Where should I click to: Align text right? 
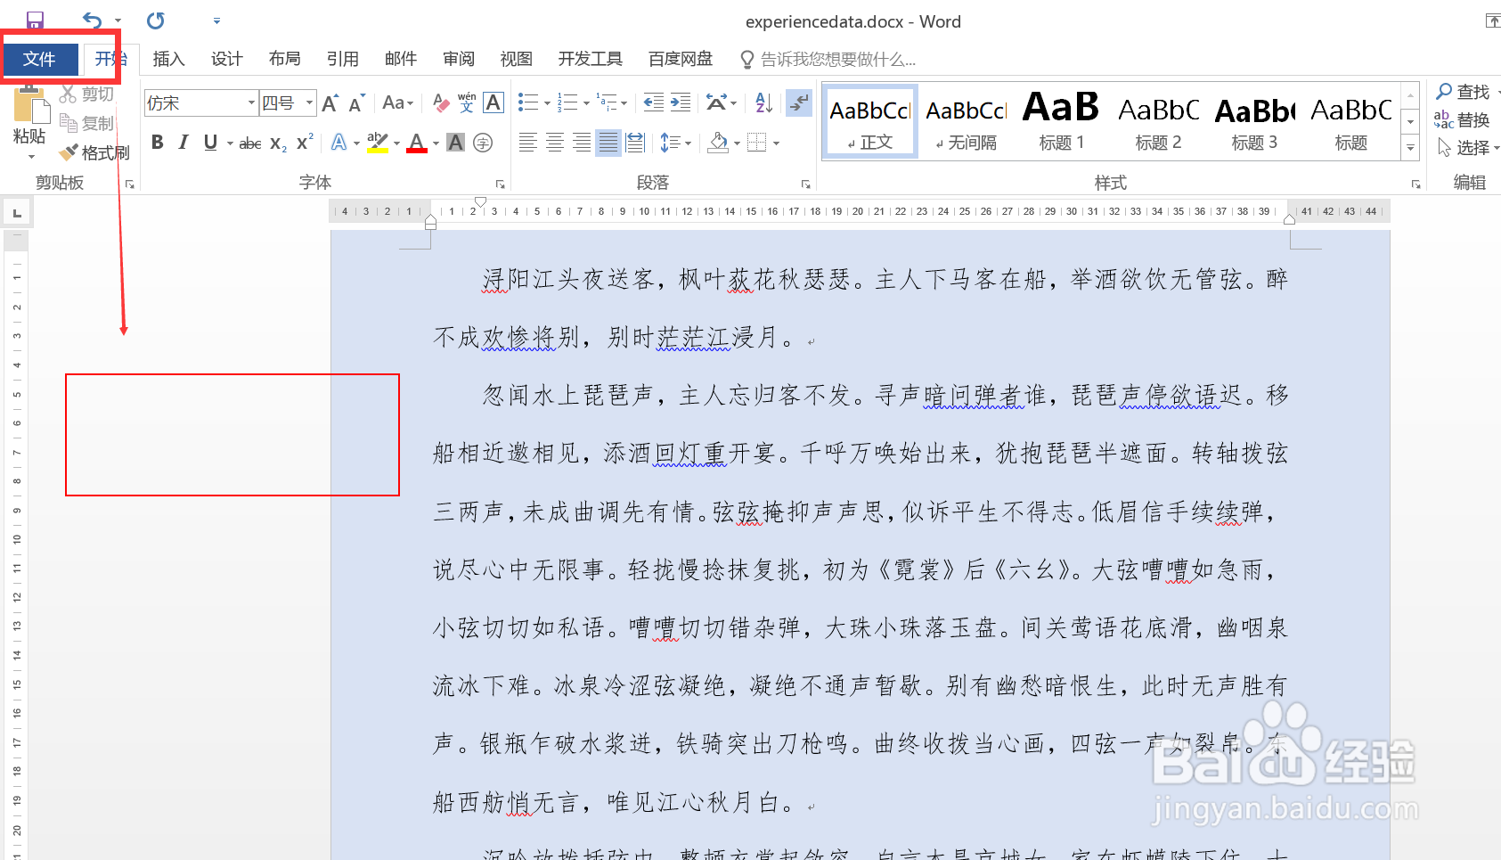click(x=582, y=143)
